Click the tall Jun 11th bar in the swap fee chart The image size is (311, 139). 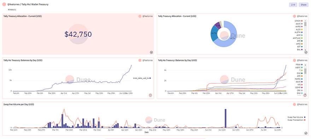click(225, 118)
